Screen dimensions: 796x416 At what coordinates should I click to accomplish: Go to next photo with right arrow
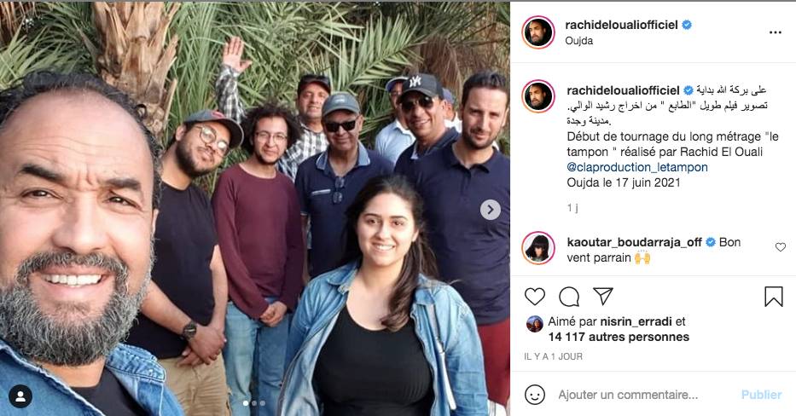tap(490, 210)
